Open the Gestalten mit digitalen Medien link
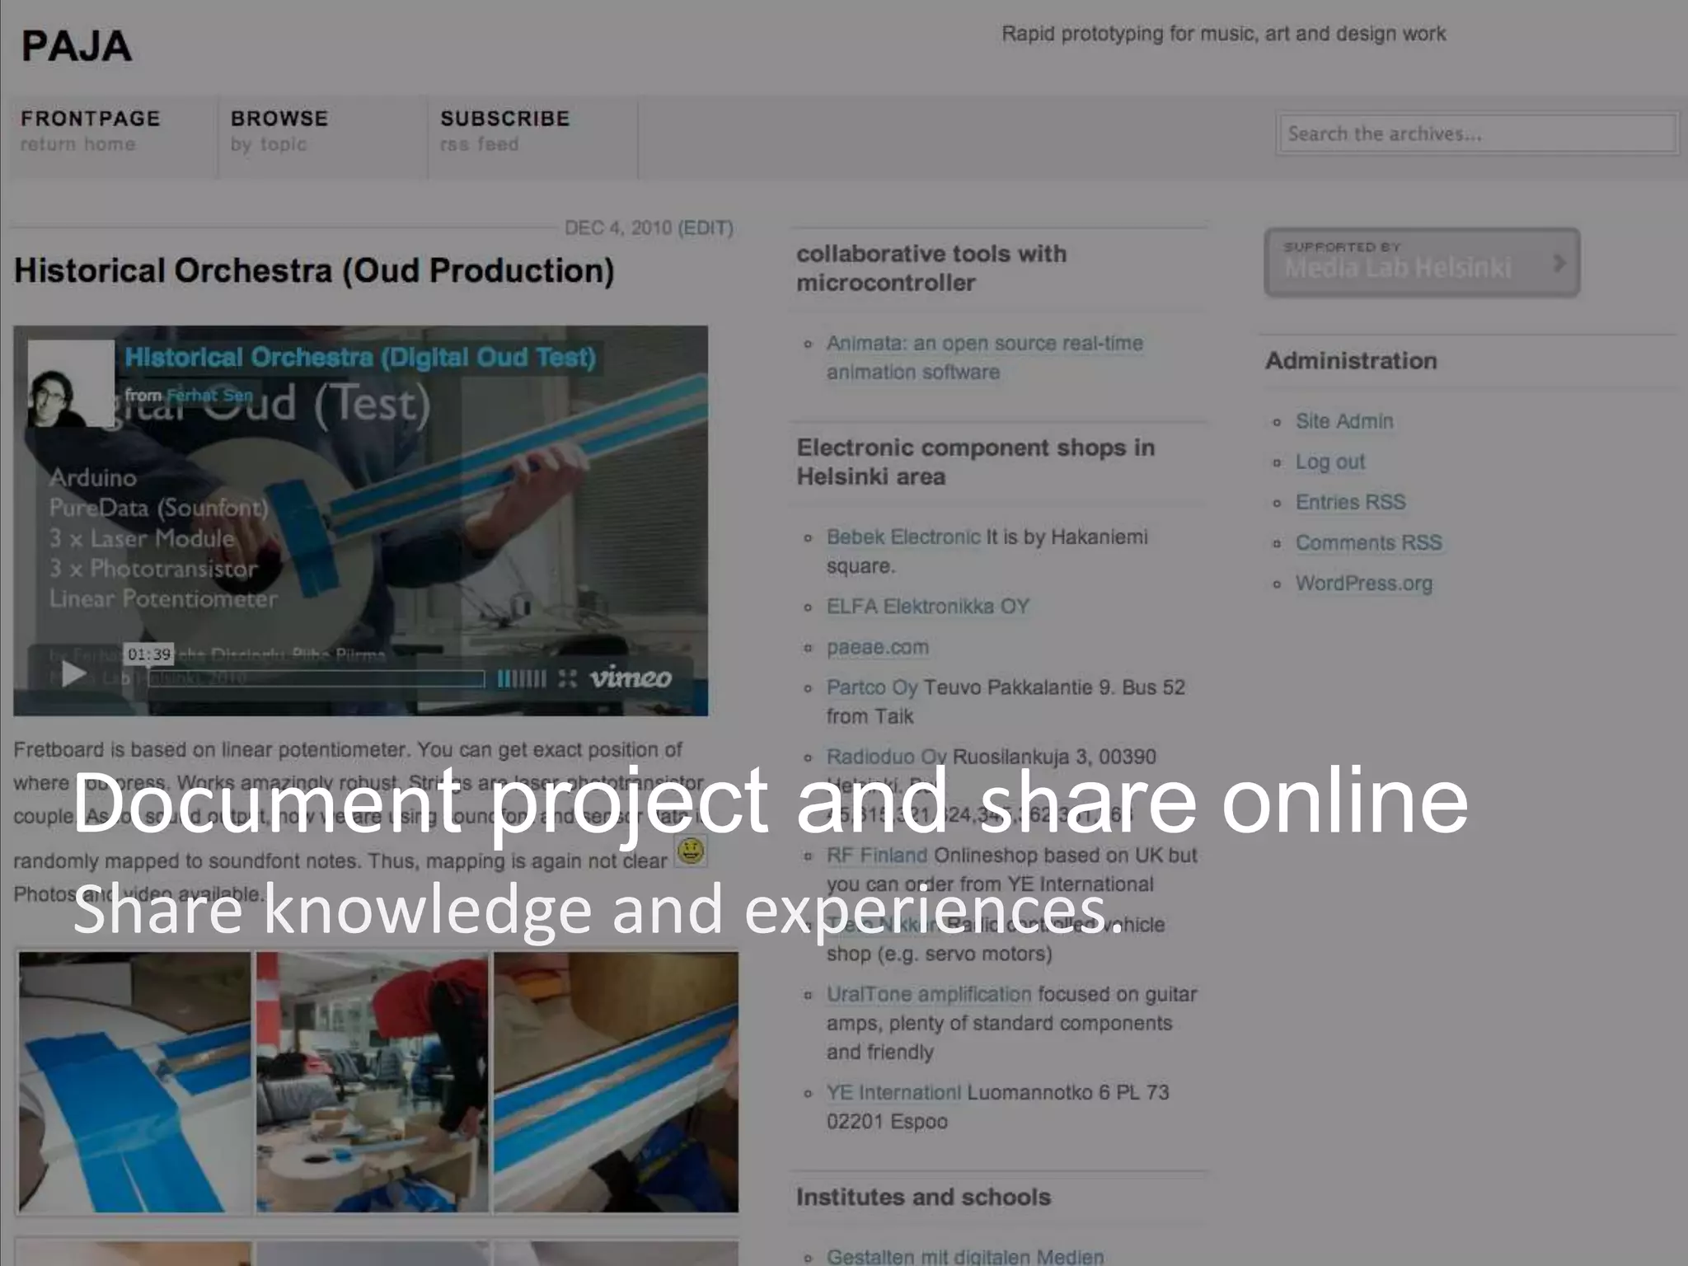The width and height of the screenshot is (1688, 1266). click(965, 1256)
